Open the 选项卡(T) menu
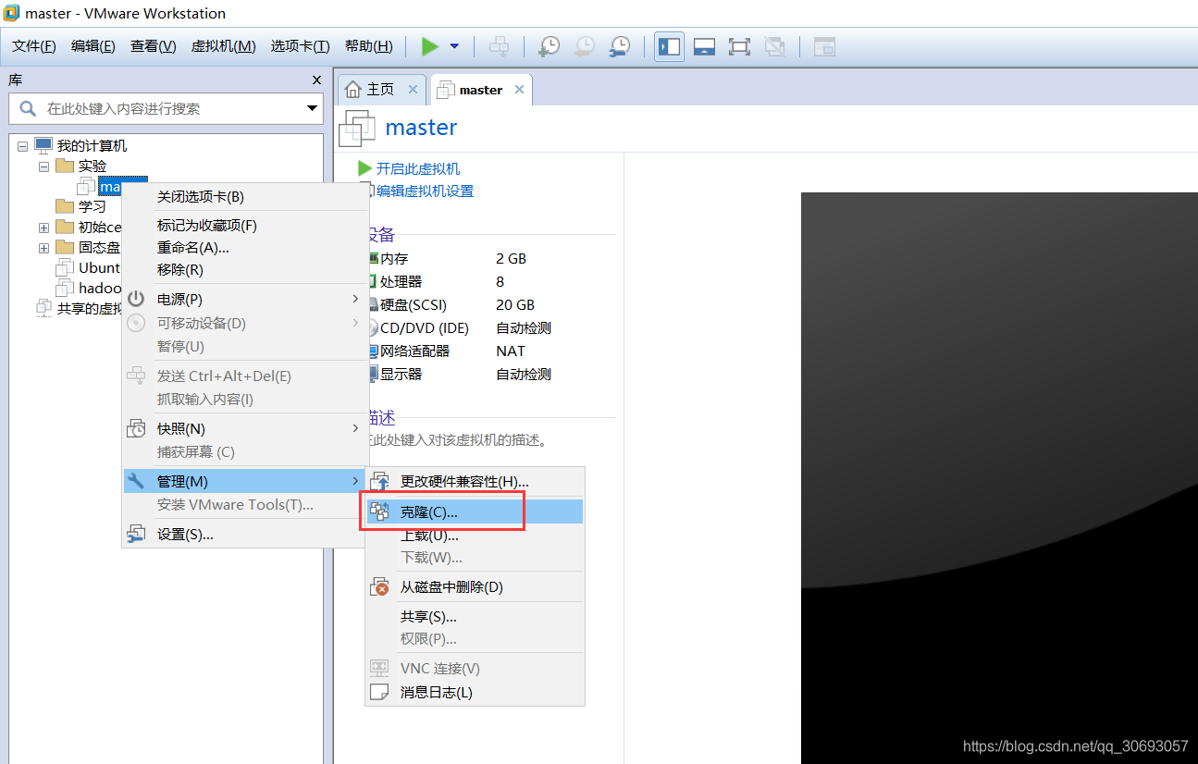The height and width of the screenshot is (764, 1198). [x=301, y=46]
